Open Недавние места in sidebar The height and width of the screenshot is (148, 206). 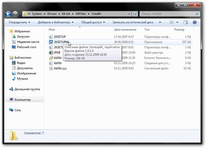[28, 42]
